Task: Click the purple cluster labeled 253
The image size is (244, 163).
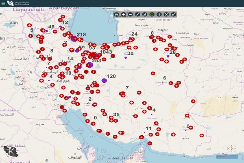Action: [91, 64]
